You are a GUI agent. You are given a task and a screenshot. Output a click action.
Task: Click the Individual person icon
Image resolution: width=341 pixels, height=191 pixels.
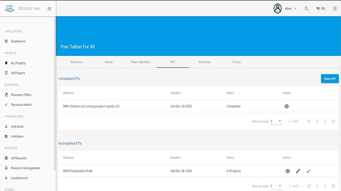point(6,127)
